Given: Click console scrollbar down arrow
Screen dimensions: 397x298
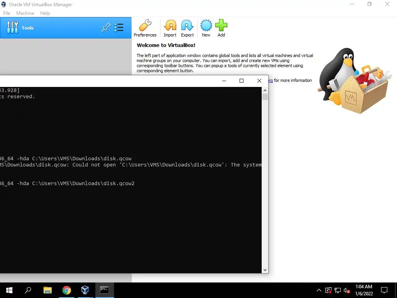Looking at the screenshot, I should [265, 270].
